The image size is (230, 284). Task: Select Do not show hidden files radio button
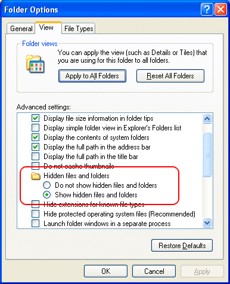pyautogui.click(x=47, y=185)
